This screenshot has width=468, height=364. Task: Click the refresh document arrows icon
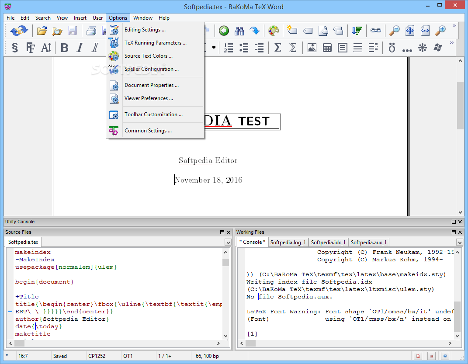click(x=19, y=31)
